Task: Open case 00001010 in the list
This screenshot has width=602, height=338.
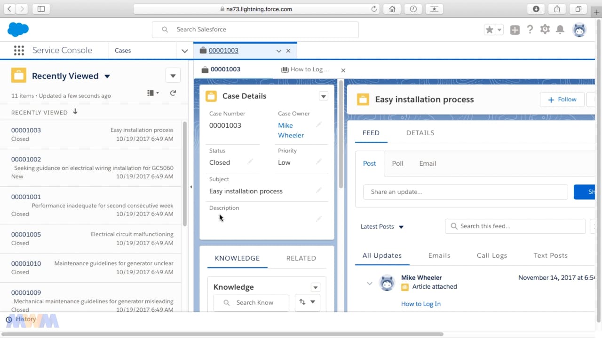Action: 26,263
